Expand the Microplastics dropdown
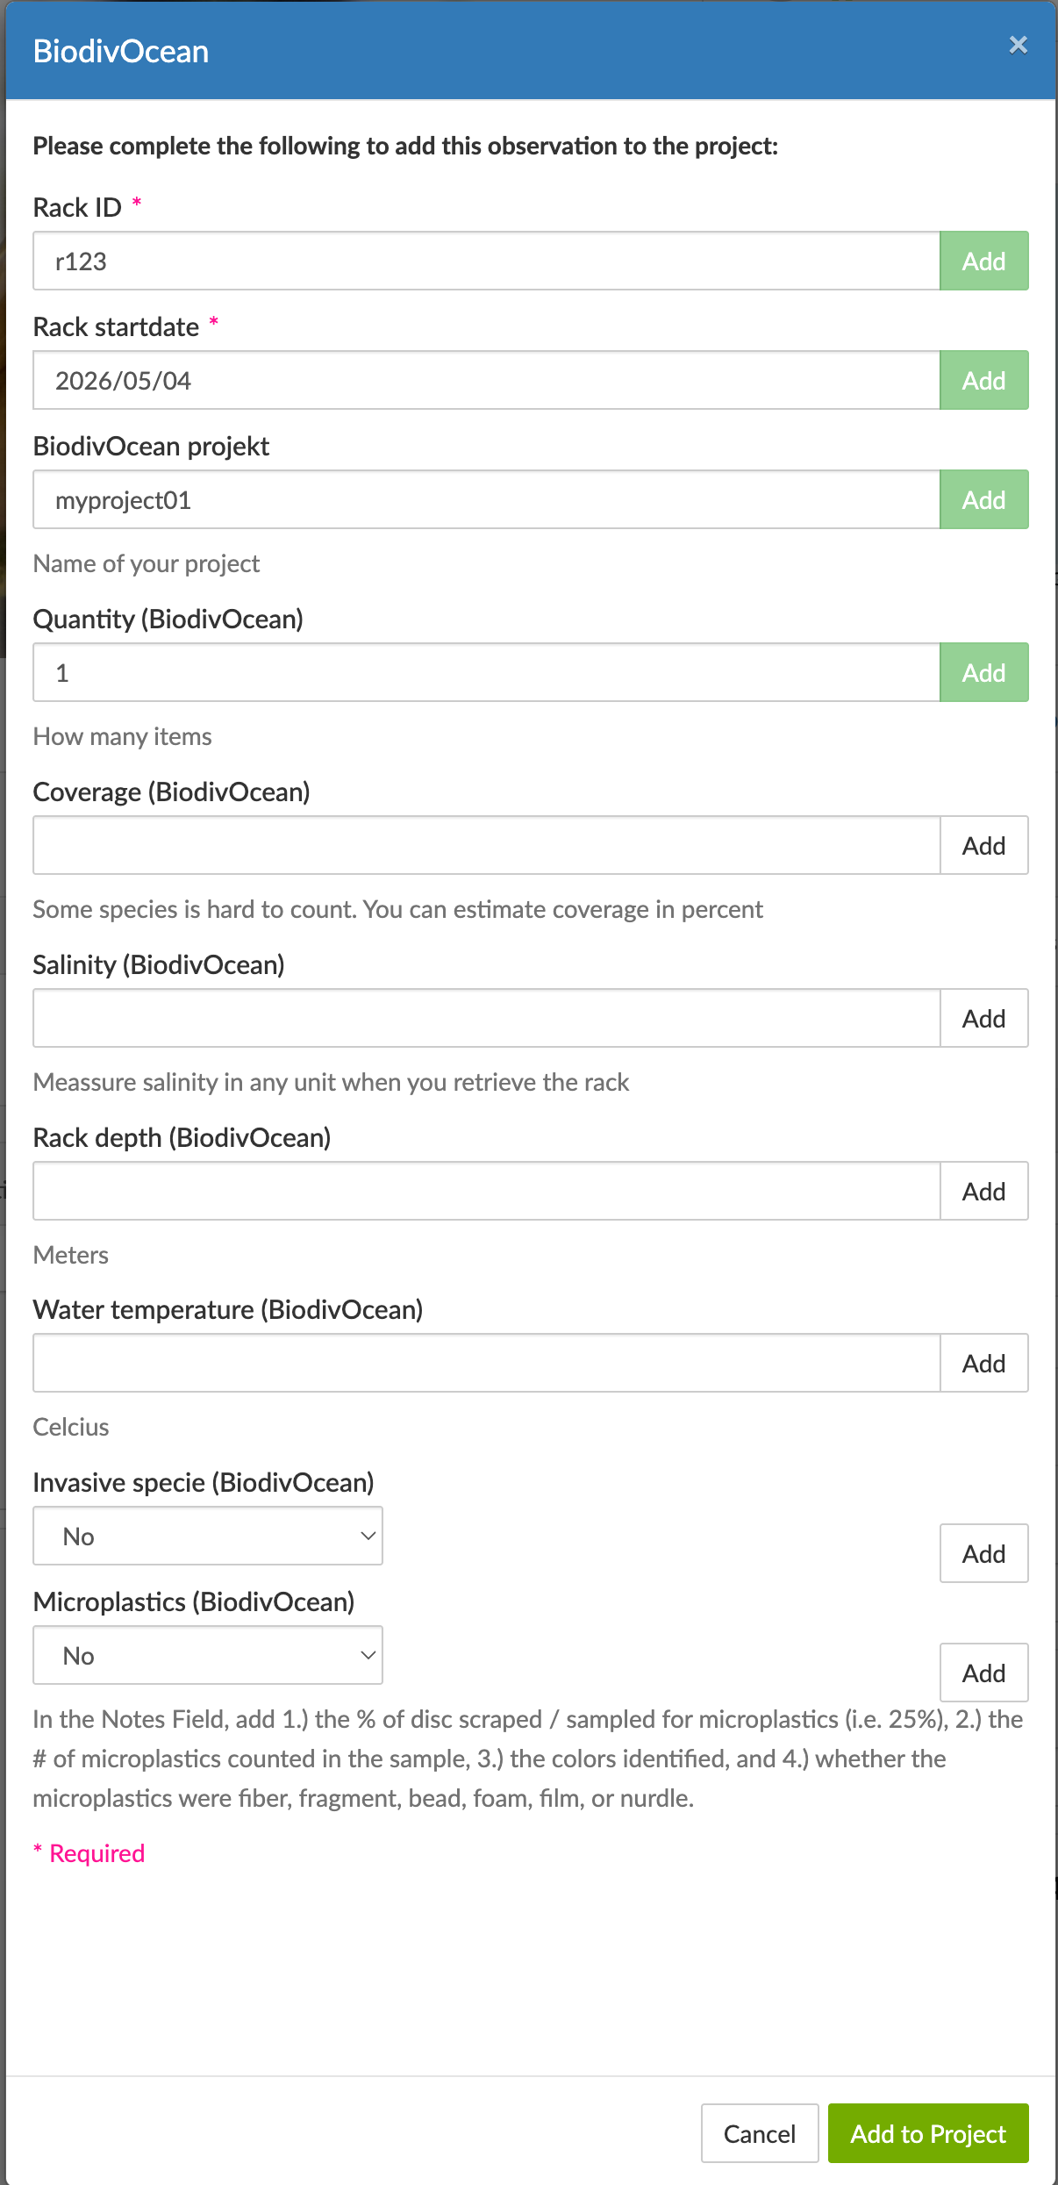The width and height of the screenshot is (1058, 2185). click(208, 1655)
